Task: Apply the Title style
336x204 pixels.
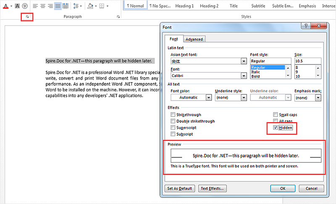Action: (x=234, y=6)
